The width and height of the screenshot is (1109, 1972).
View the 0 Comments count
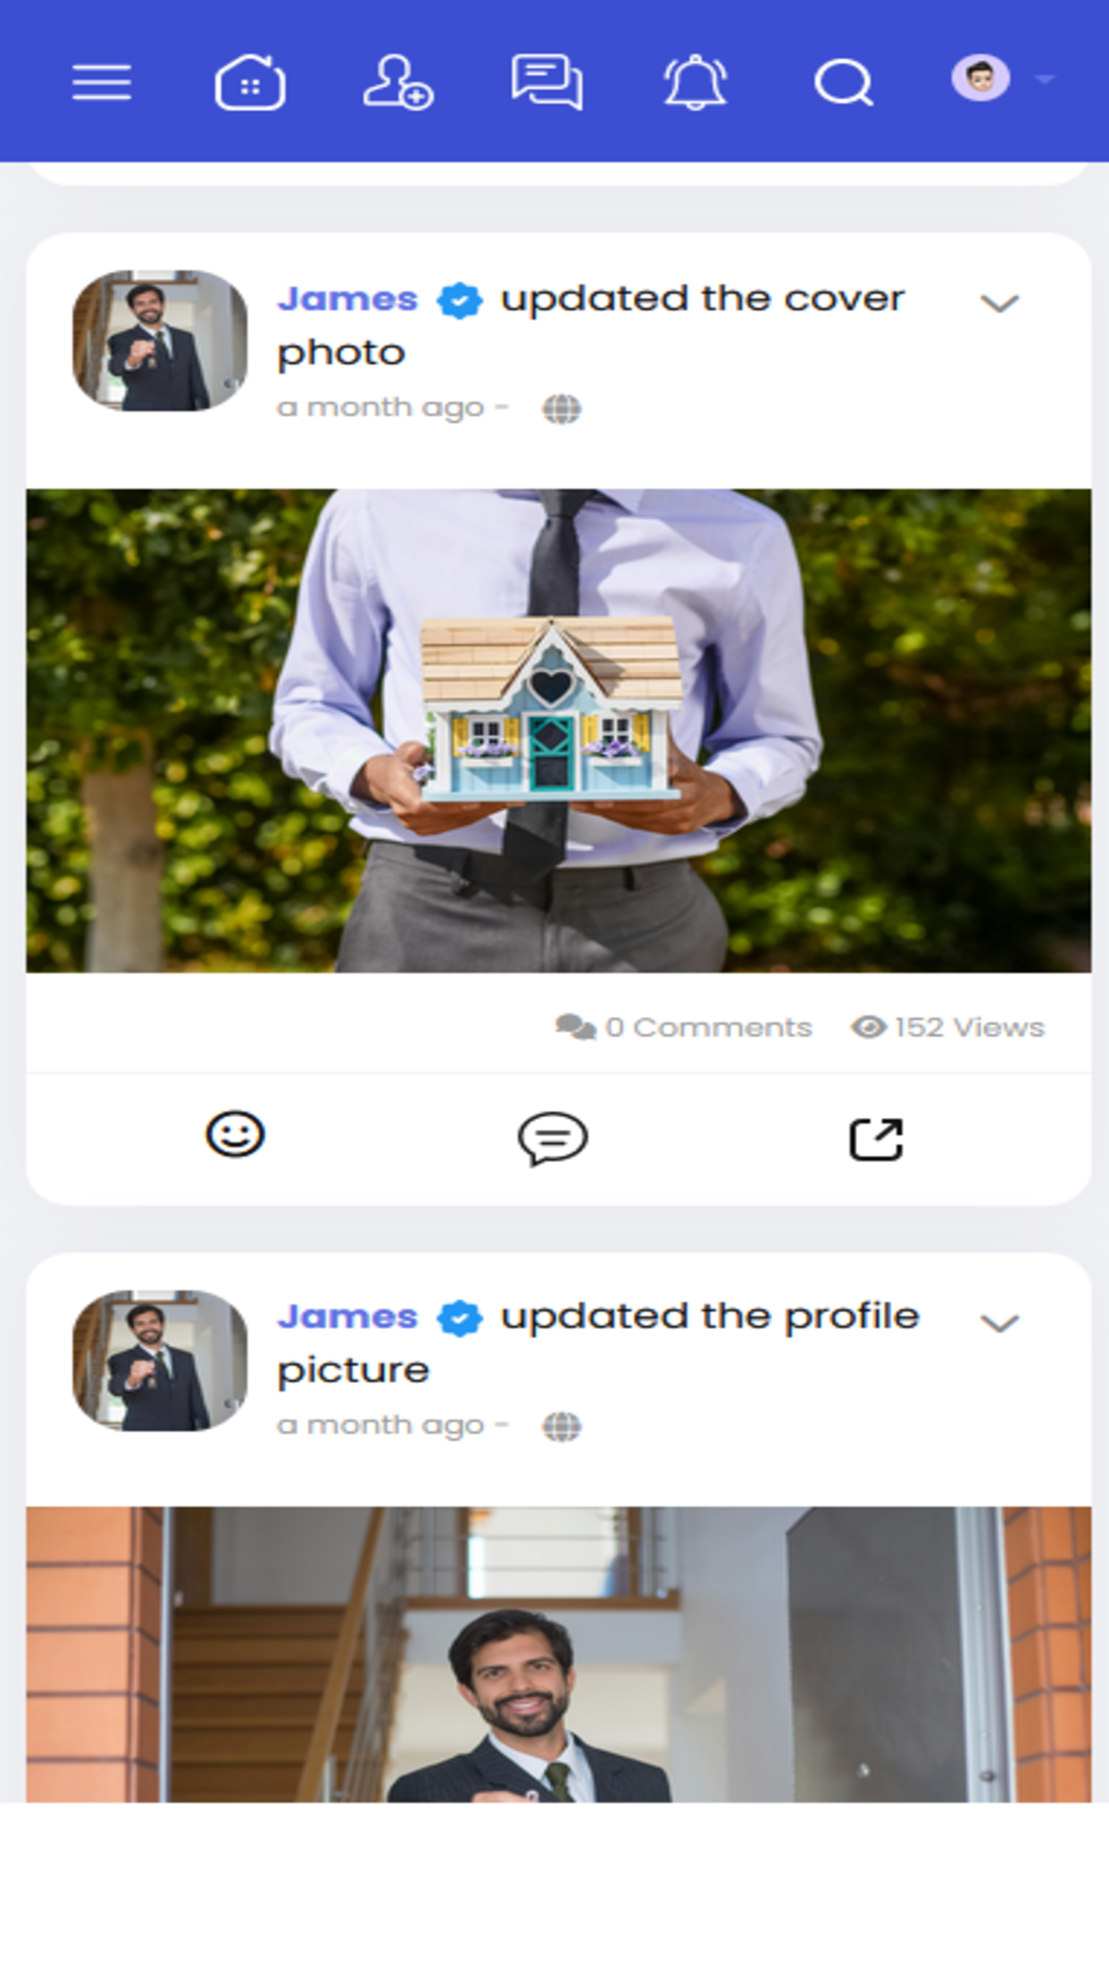tap(684, 1027)
